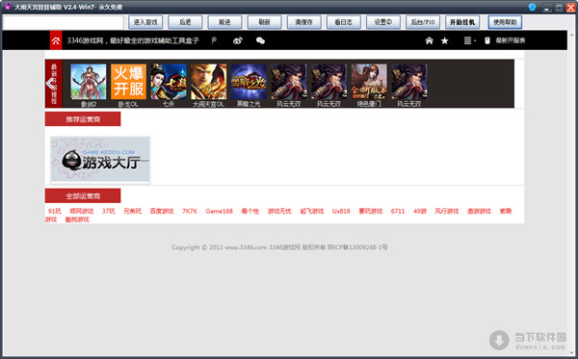The height and width of the screenshot is (359, 578).
Task: Click the flag icon next to the site slogan
Action: (x=214, y=40)
